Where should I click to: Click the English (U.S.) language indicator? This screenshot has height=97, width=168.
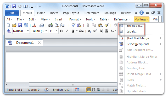point(61,90)
